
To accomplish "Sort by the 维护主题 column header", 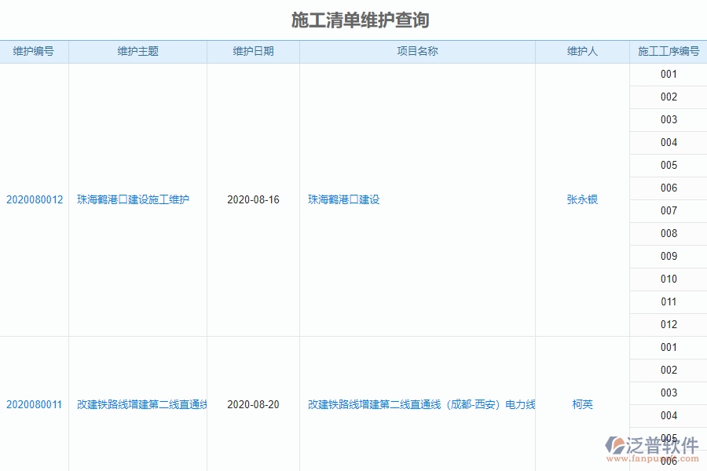I will click(x=137, y=51).
